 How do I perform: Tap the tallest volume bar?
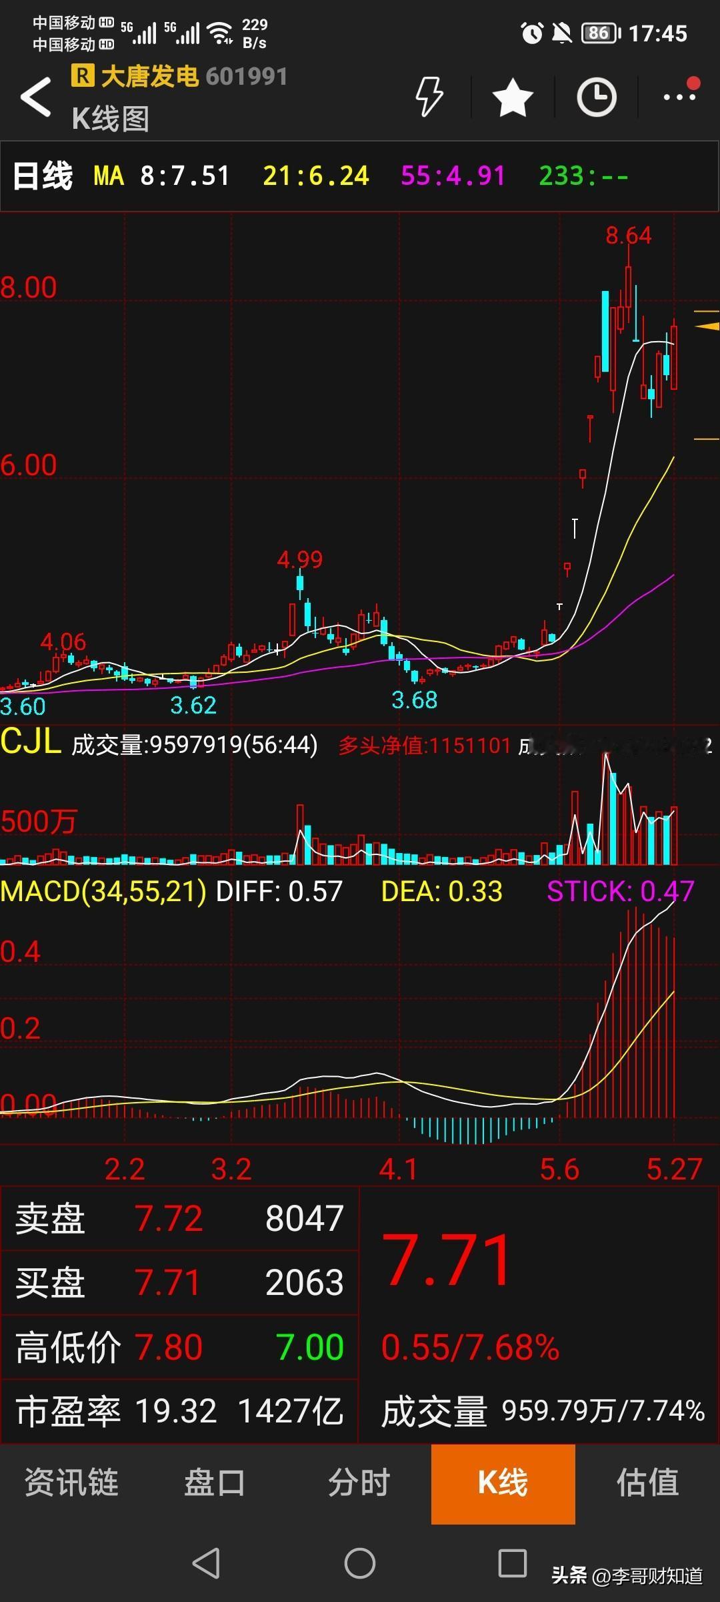point(606,808)
